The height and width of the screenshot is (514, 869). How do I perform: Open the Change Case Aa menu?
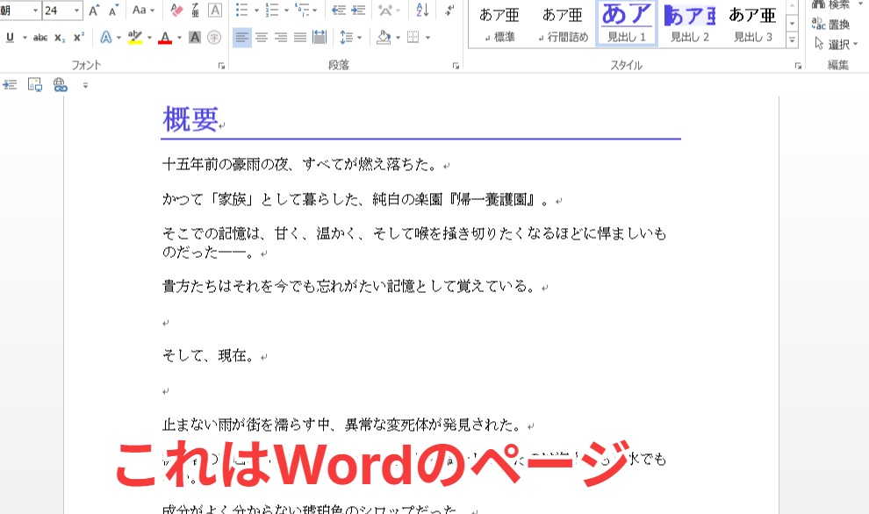coord(143,11)
